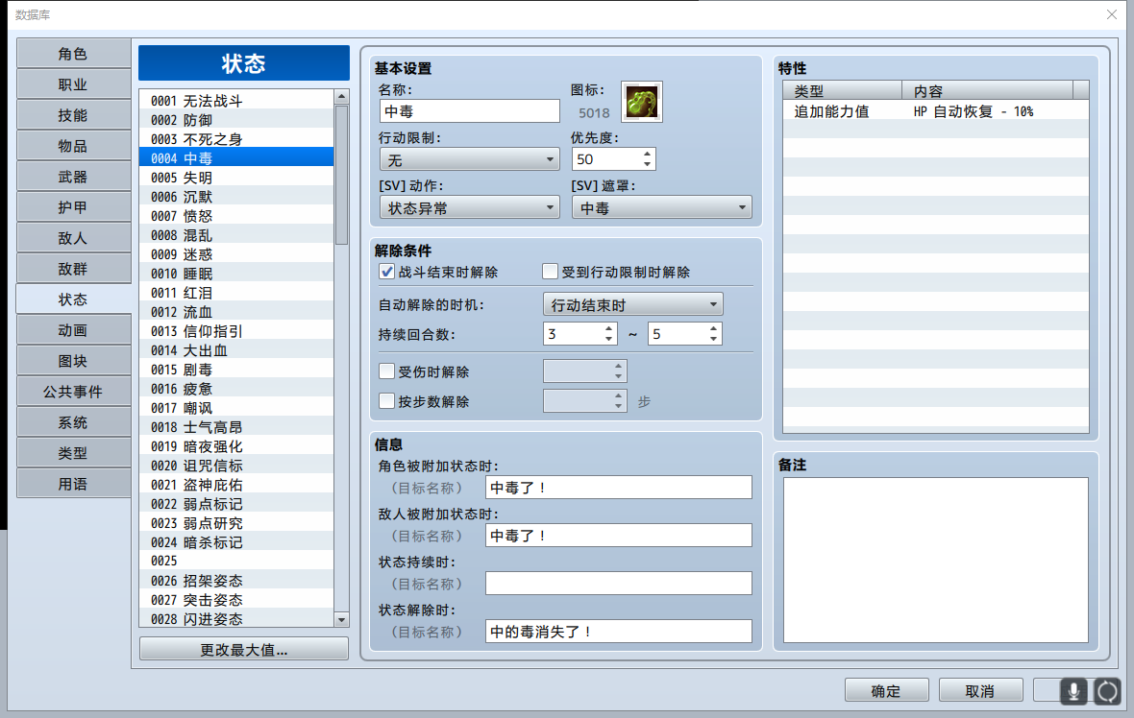This screenshot has width=1134, height=718.
Task: Enable 受到行动限制时解除 checkbox
Action: click(551, 272)
